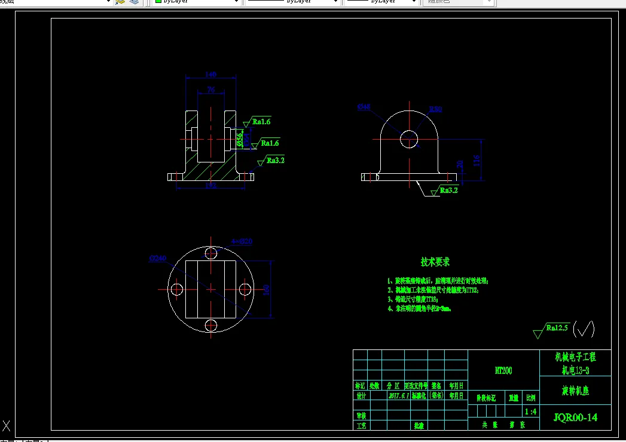Viewport: 626px width, 442px height.
Task: Select the Ø48 hole dimension label
Action: point(364,106)
